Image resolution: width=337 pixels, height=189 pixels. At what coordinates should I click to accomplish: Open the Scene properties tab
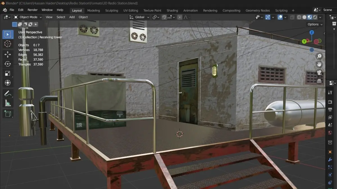330,125
